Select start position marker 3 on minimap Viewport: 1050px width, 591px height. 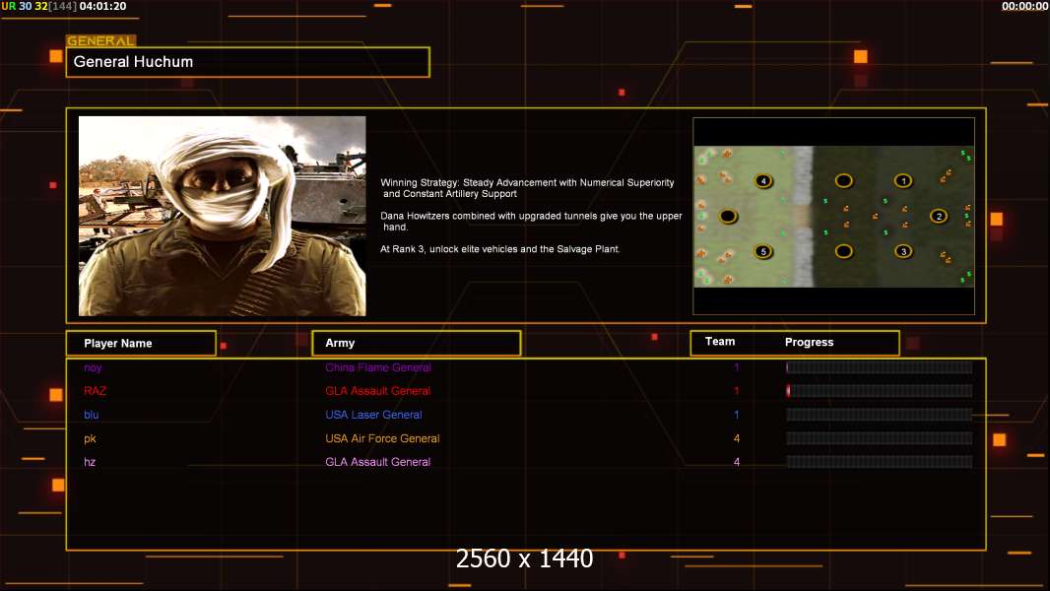pos(903,251)
